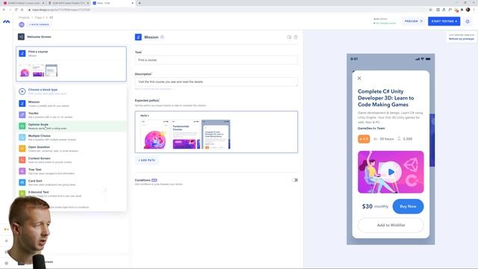Click the Description input field

point(216,81)
